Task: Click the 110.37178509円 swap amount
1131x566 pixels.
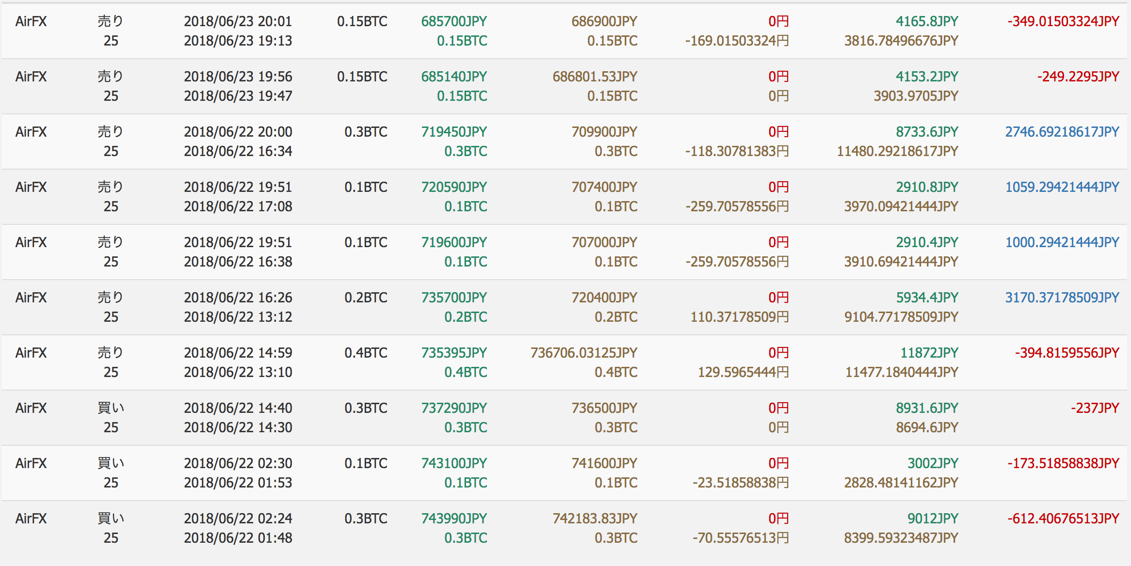Action: [x=740, y=317]
